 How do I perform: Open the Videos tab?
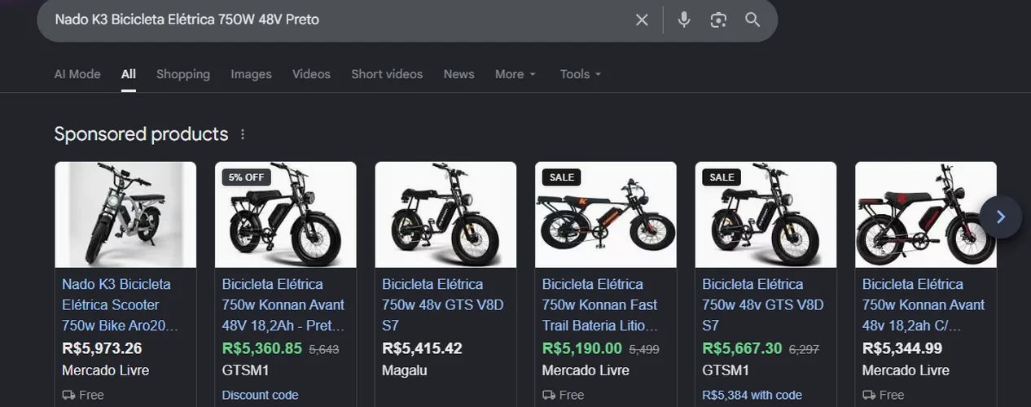pyautogui.click(x=311, y=74)
